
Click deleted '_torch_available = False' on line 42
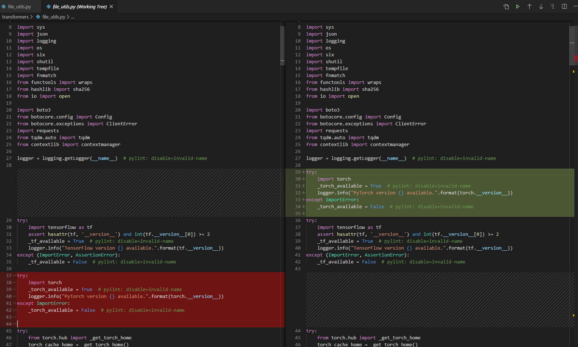(x=62, y=310)
